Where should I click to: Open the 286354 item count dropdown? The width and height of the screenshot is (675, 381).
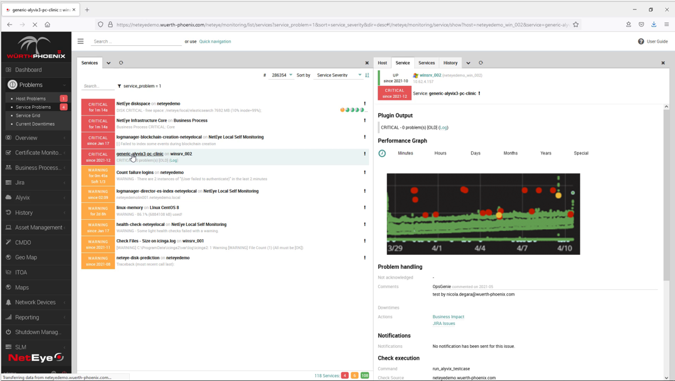pos(282,75)
